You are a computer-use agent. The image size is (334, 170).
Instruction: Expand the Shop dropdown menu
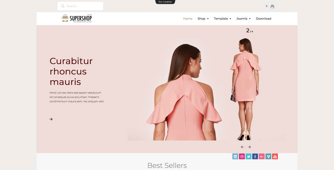203,19
